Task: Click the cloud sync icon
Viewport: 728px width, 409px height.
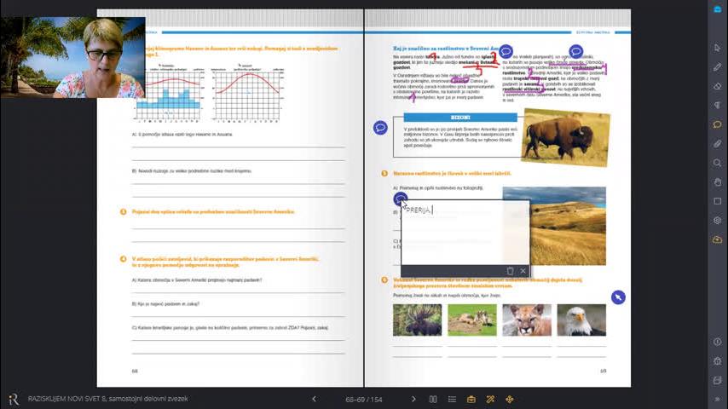Action: pyautogui.click(x=717, y=240)
